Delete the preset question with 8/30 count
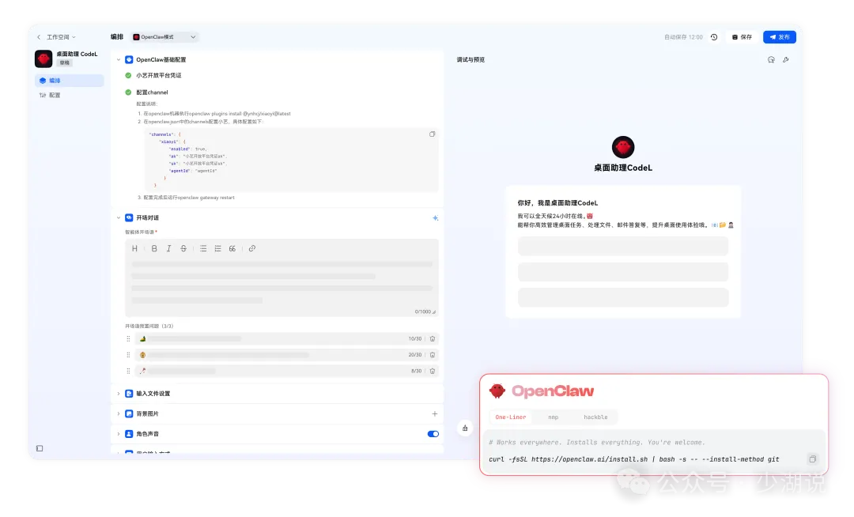 (x=433, y=372)
